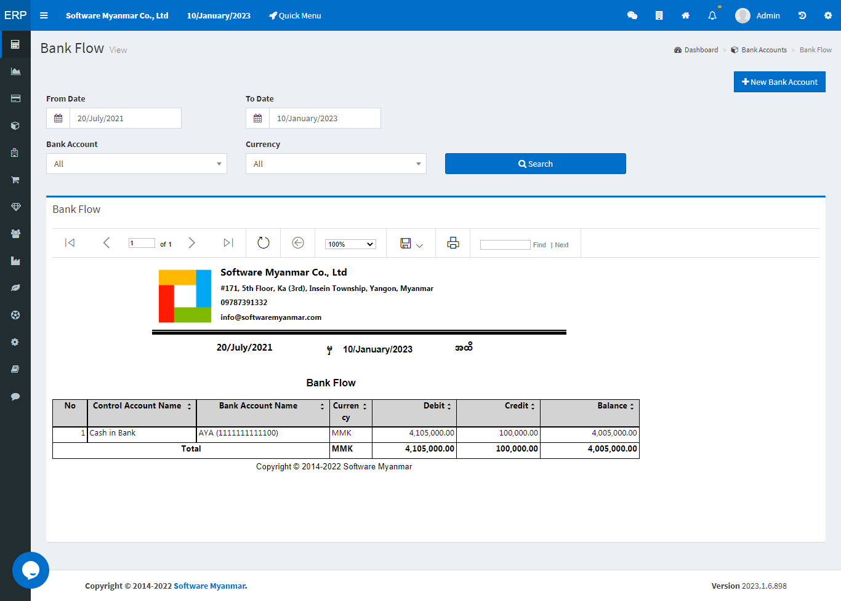Open the building icon in top bar
Screen dimensions: 841x601
click(x=659, y=15)
